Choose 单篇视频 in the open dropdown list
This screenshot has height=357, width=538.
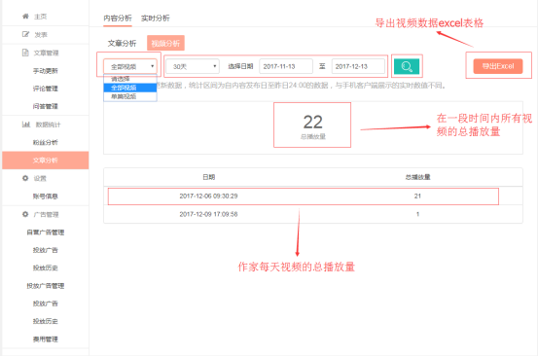(x=130, y=96)
